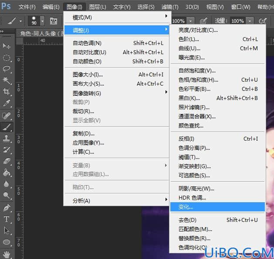Select the Ellipse shape tool
274x259 pixels.
[7, 242]
